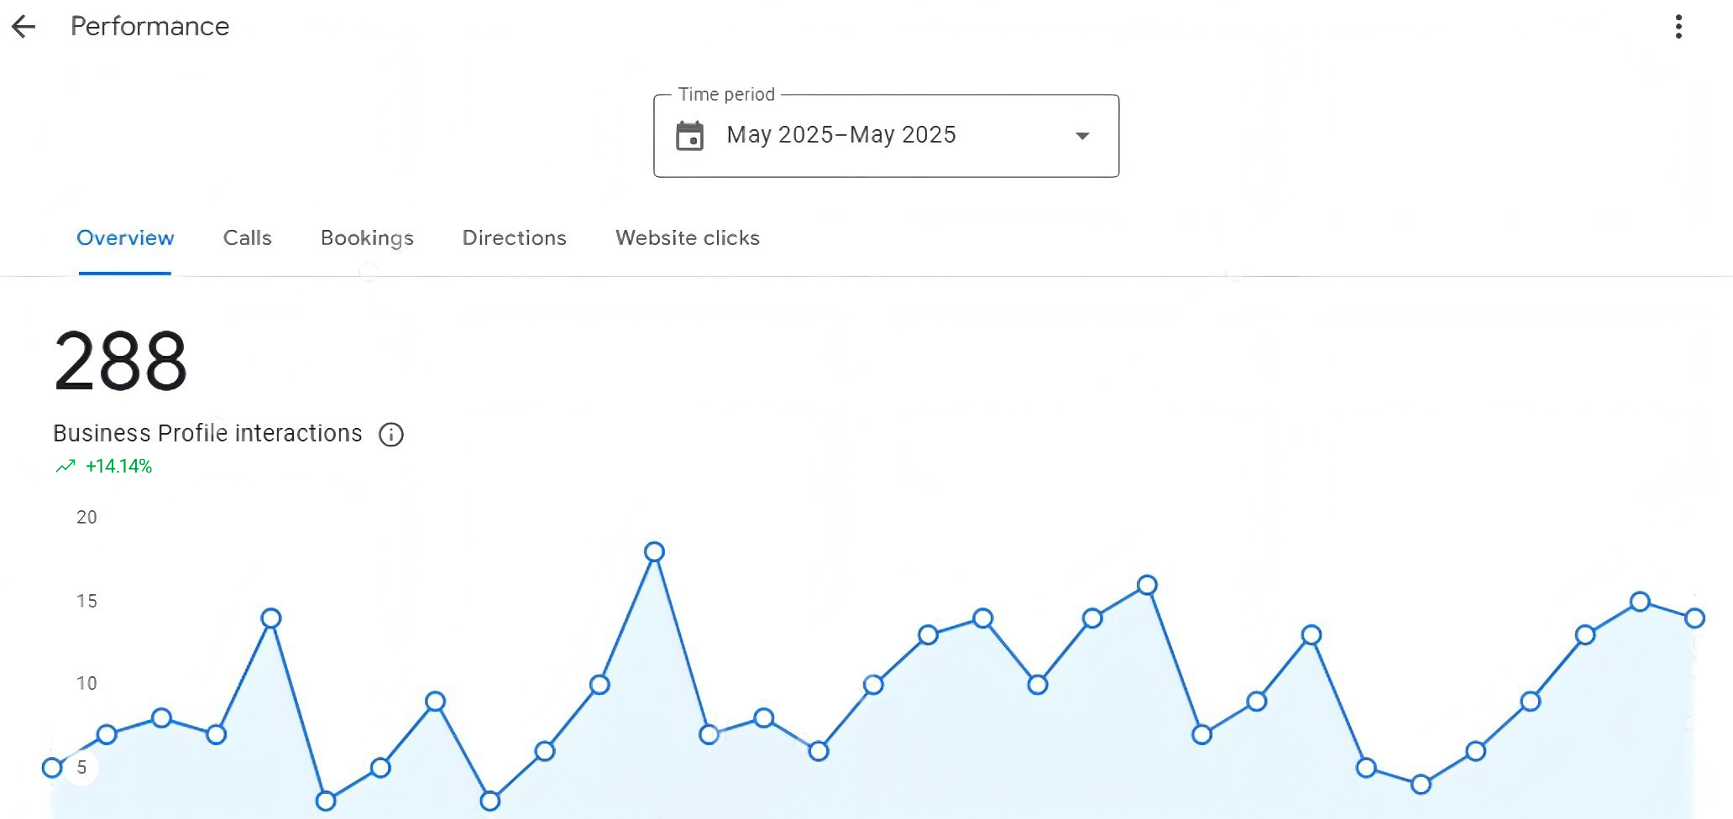Click the highest peak data point on chart
1733x819 pixels.
click(x=654, y=551)
